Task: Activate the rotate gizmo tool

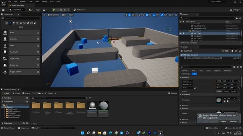Action: point(133,15)
